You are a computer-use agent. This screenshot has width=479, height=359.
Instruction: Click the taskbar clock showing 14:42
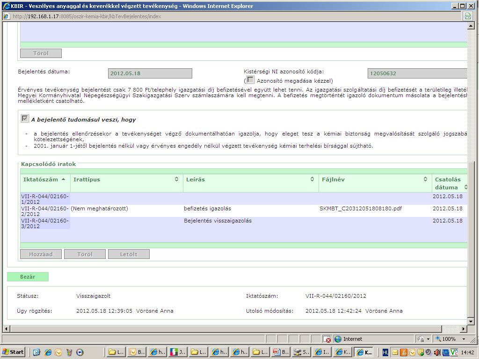tap(467, 352)
